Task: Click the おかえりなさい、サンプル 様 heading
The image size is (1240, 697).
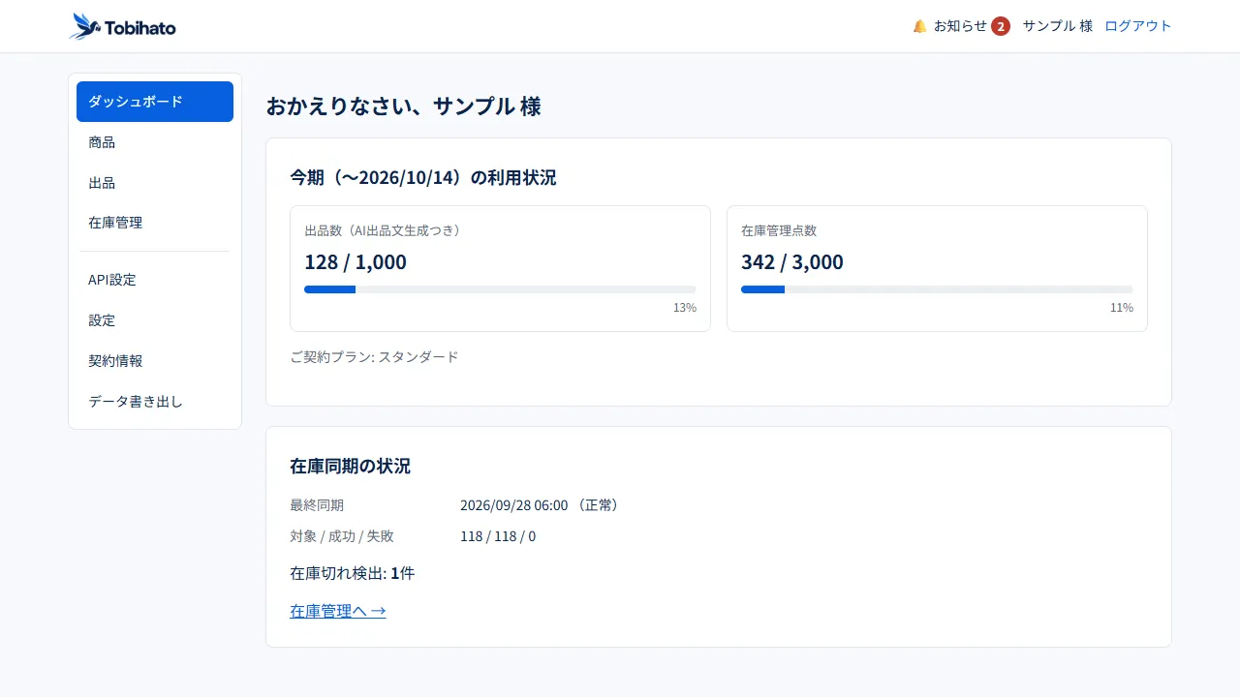Action: coord(404,106)
